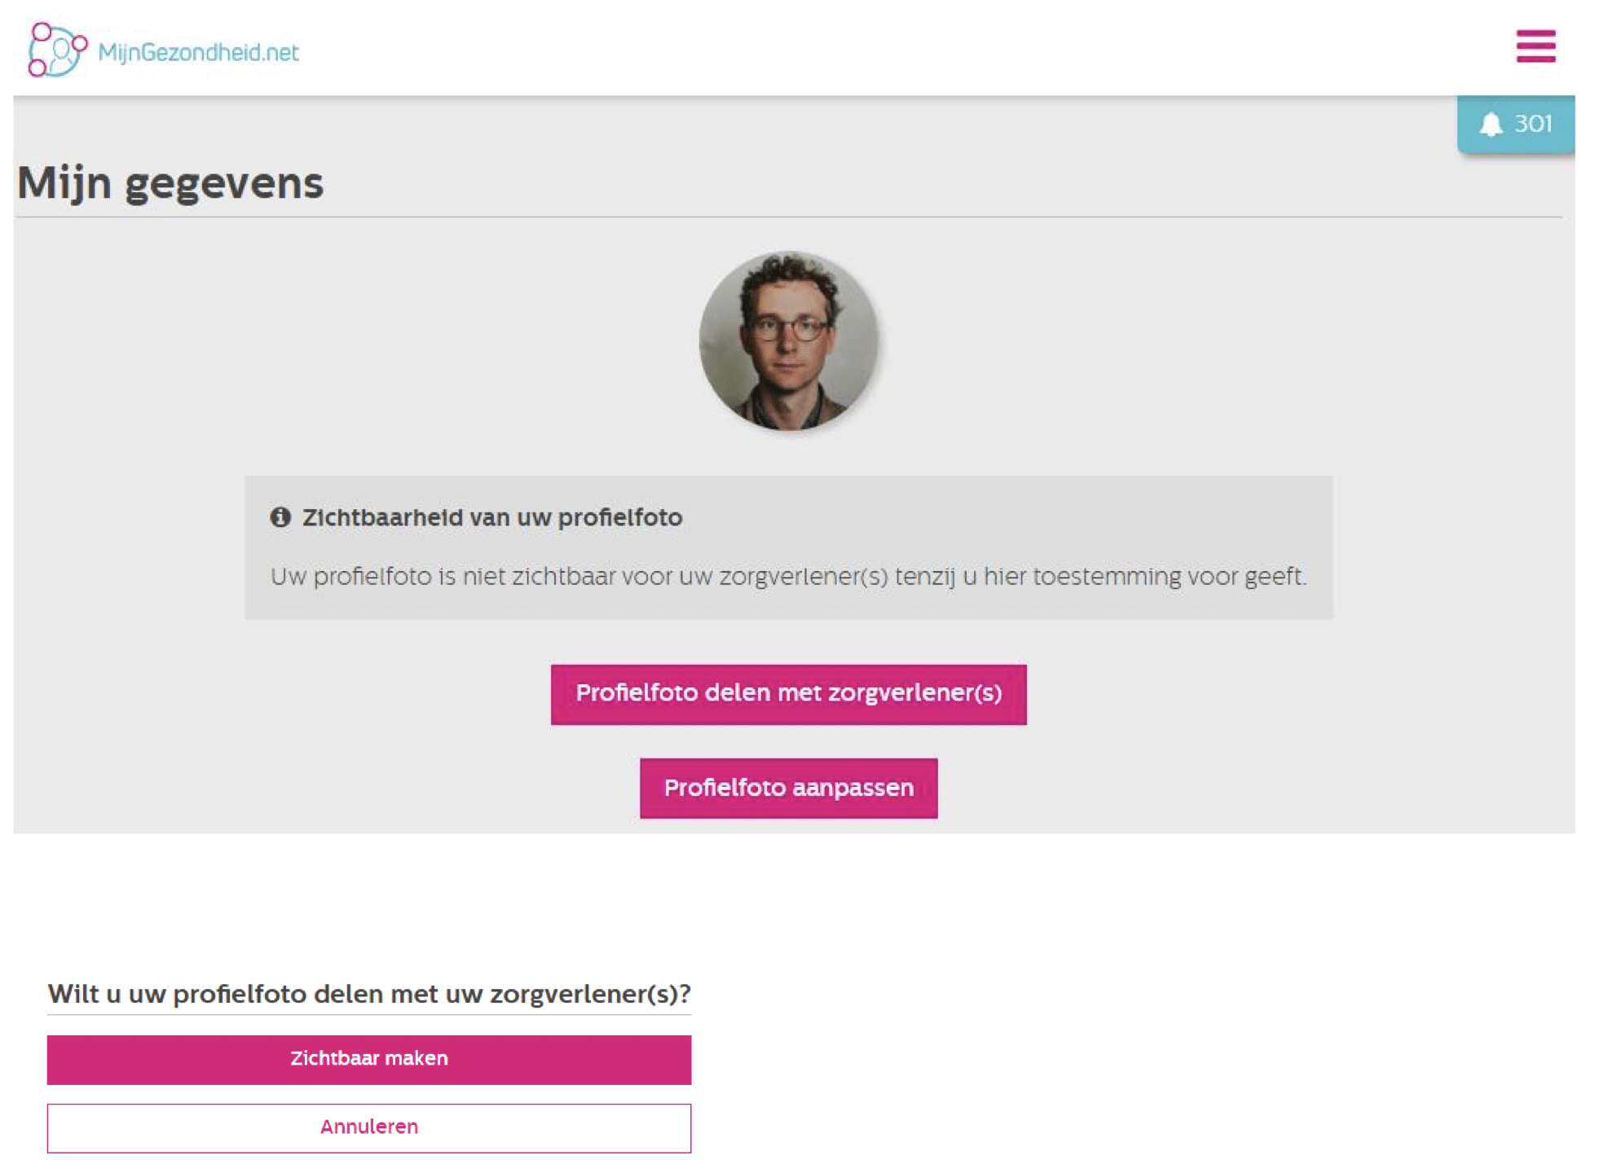Click the MijnGezondheid.net circles logo icon
This screenshot has width=1617, height=1173.
pos(57,50)
